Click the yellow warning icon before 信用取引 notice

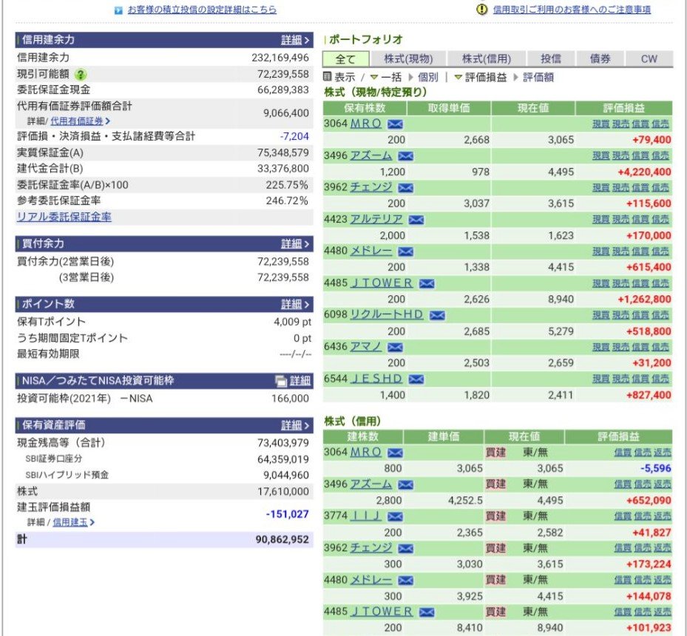pos(481,9)
